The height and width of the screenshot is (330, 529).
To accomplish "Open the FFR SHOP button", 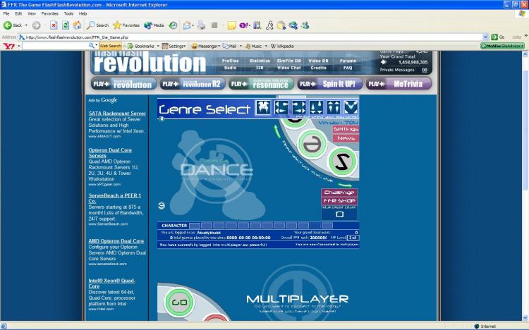I will click(x=339, y=201).
